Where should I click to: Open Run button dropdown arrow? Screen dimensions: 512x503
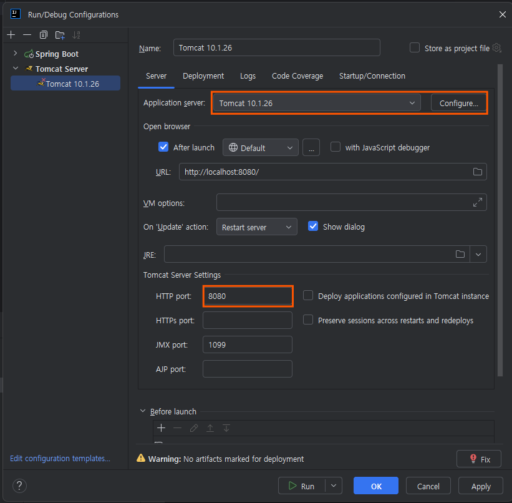[334, 486]
